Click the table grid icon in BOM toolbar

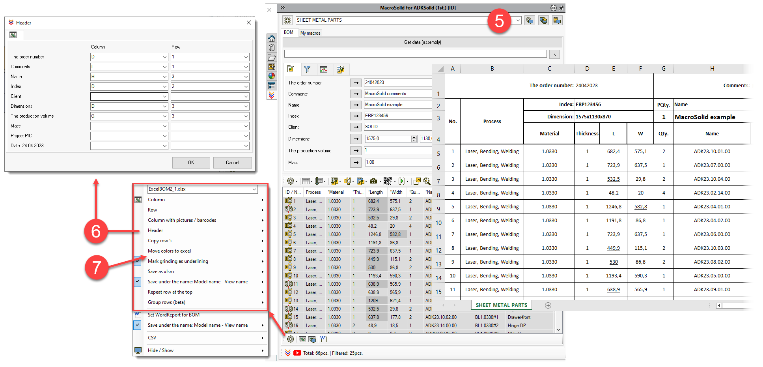pyautogui.click(x=306, y=181)
